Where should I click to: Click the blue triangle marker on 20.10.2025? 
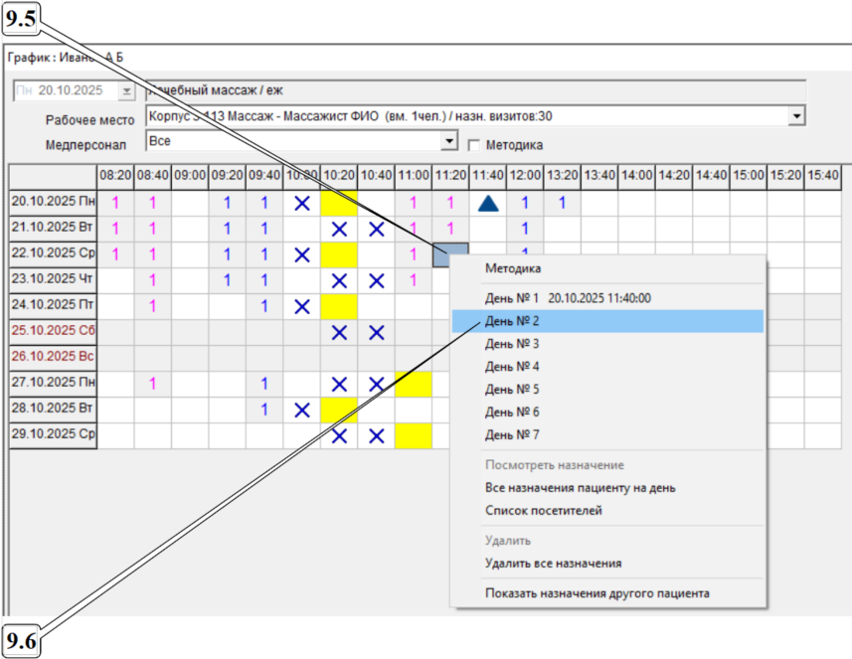click(x=487, y=203)
